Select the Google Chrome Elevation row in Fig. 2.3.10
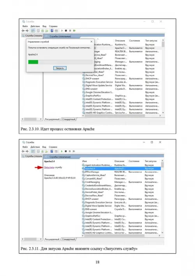The image size is (195, 276). pyautogui.click(x=122, y=92)
